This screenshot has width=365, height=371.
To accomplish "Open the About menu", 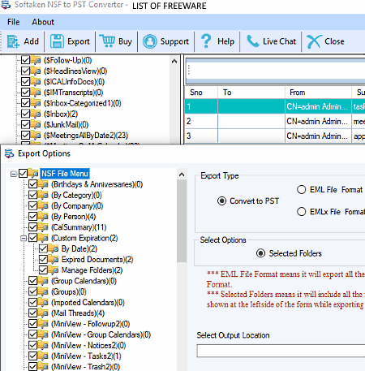I will pyautogui.click(x=43, y=22).
